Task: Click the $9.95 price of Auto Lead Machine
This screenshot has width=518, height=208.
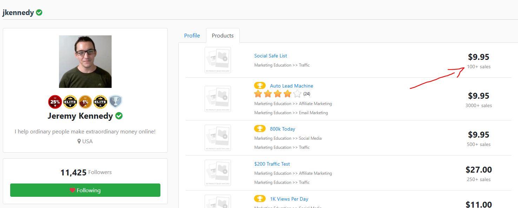Action: (479, 96)
